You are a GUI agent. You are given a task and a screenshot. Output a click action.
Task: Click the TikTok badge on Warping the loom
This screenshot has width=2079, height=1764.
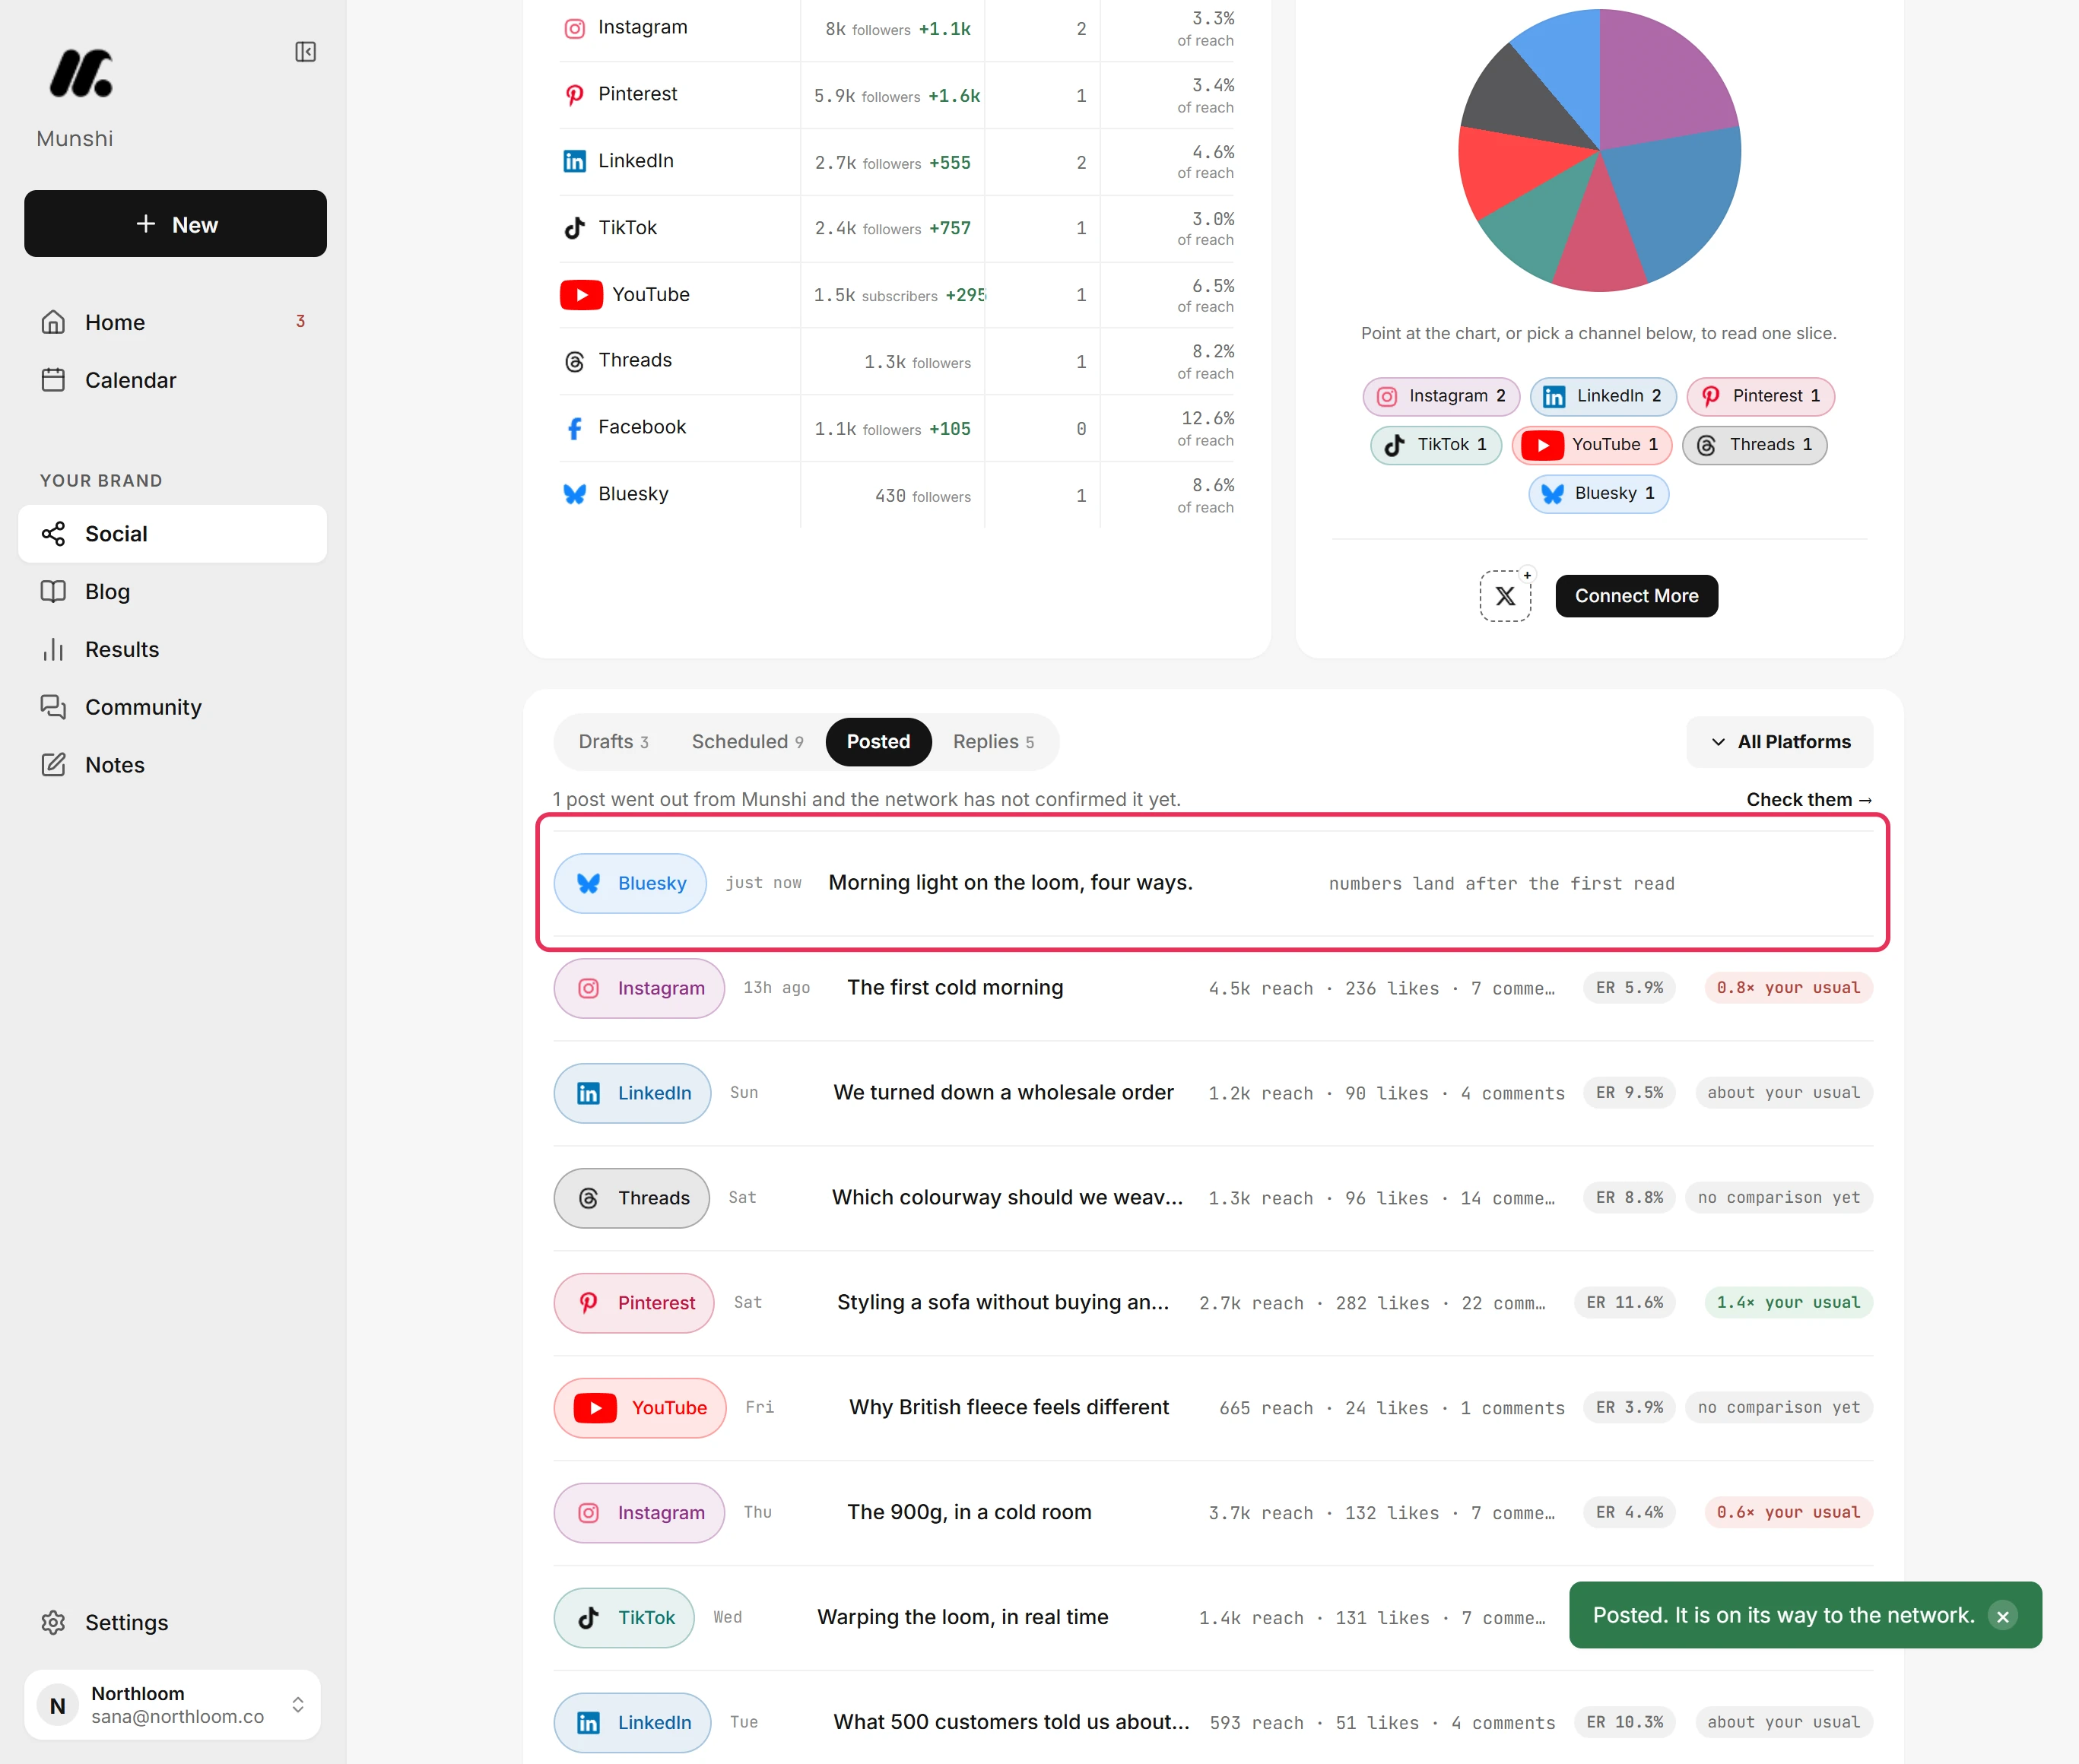pyautogui.click(x=624, y=1618)
